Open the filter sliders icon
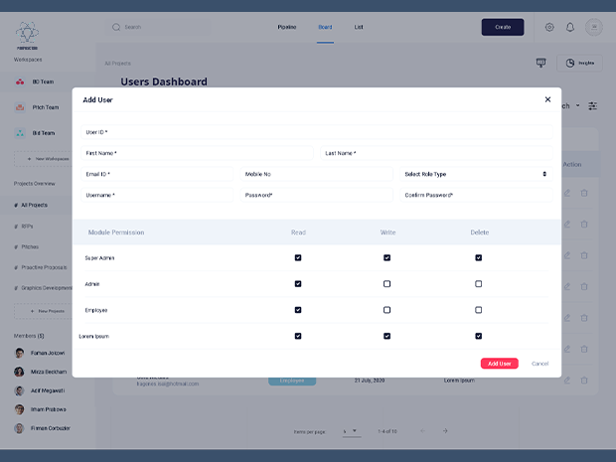This screenshot has width=616, height=462. pos(592,105)
